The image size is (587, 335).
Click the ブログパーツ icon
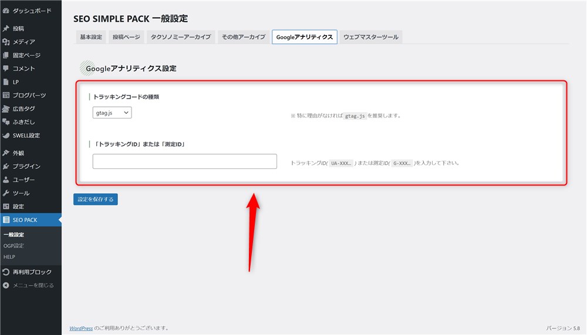[6, 95]
